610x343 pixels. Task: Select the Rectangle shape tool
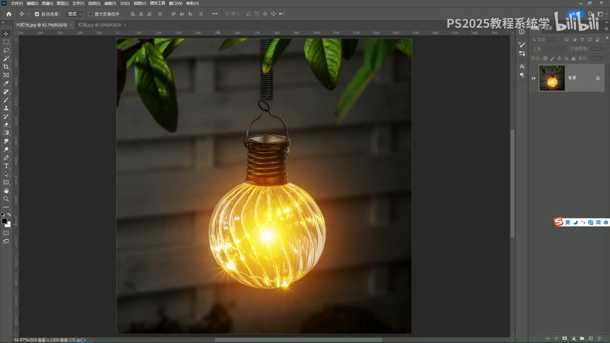pos(6,182)
